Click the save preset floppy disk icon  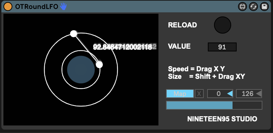click(264, 7)
